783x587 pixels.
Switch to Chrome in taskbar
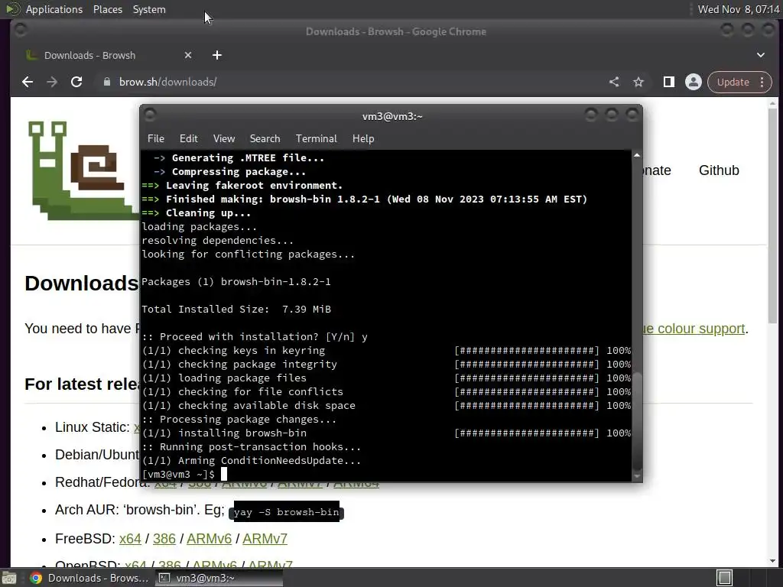[x=90, y=578]
